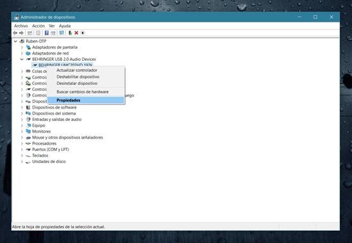Screen dimensions: 352x243
Task: Expand Adaptadores de red
Action: pos(22,53)
